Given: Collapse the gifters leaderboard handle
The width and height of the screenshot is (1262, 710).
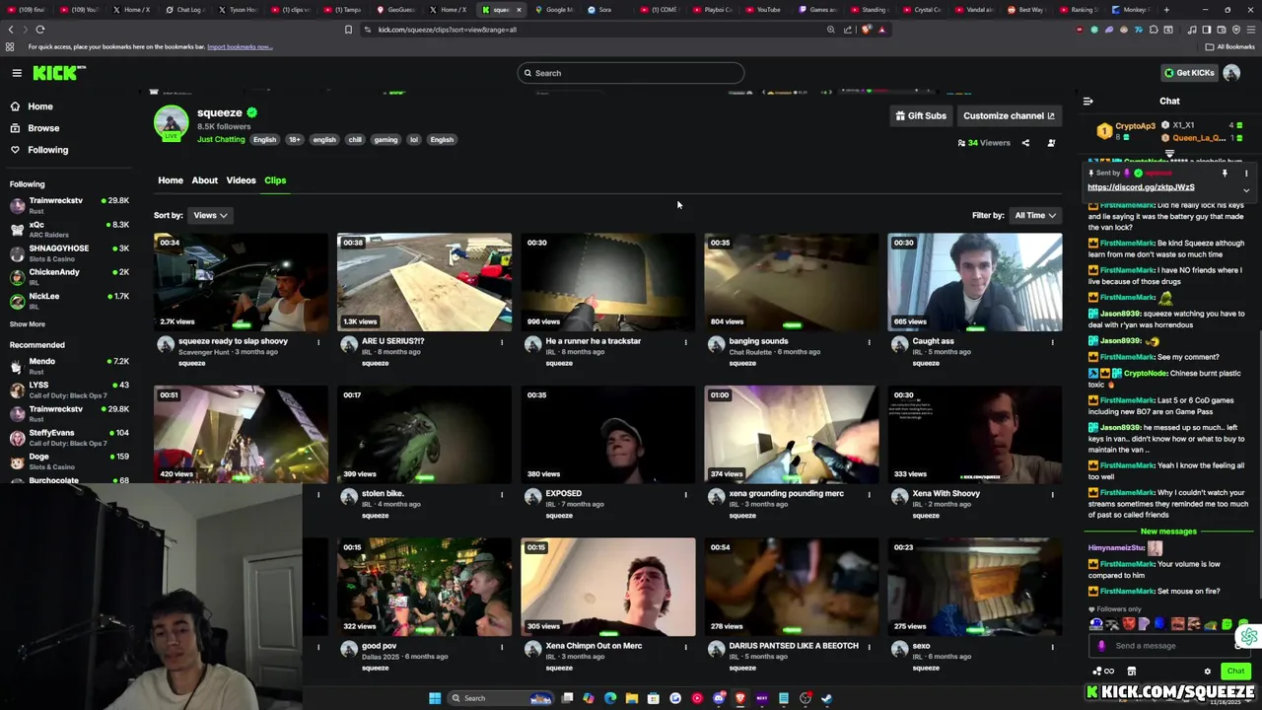Looking at the screenshot, I should (1169, 154).
